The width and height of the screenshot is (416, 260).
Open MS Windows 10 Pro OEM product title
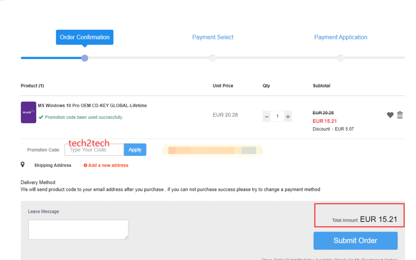(92, 105)
